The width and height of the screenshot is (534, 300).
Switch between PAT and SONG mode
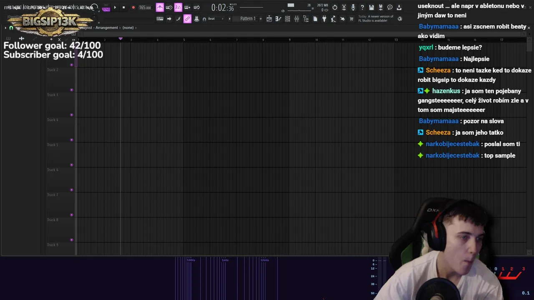pyautogui.click(x=106, y=7)
